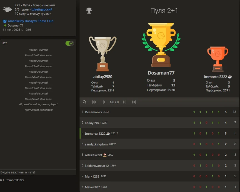Open the Швейцарский system link

point(42,9)
